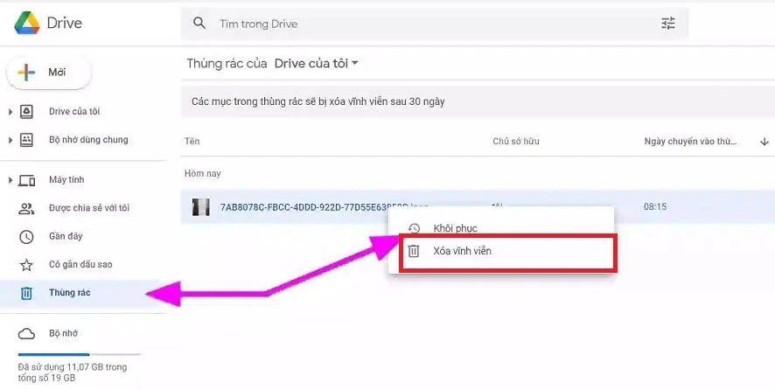Select 'Thùng rác' in sidebar

point(70,293)
